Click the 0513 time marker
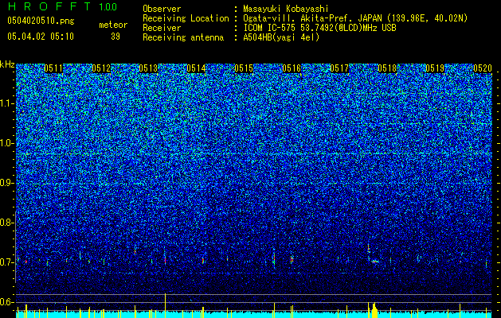Image resolution: width=501 pixels, height=318 pixels. click(149, 68)
